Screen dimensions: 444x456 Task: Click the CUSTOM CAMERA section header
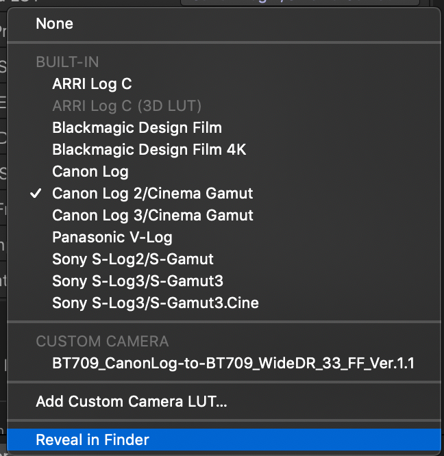coord(102,341)
